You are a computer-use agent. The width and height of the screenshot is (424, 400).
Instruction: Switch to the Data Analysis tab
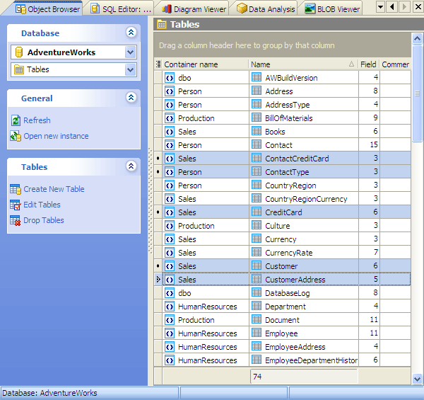click(x=266, y=9)
